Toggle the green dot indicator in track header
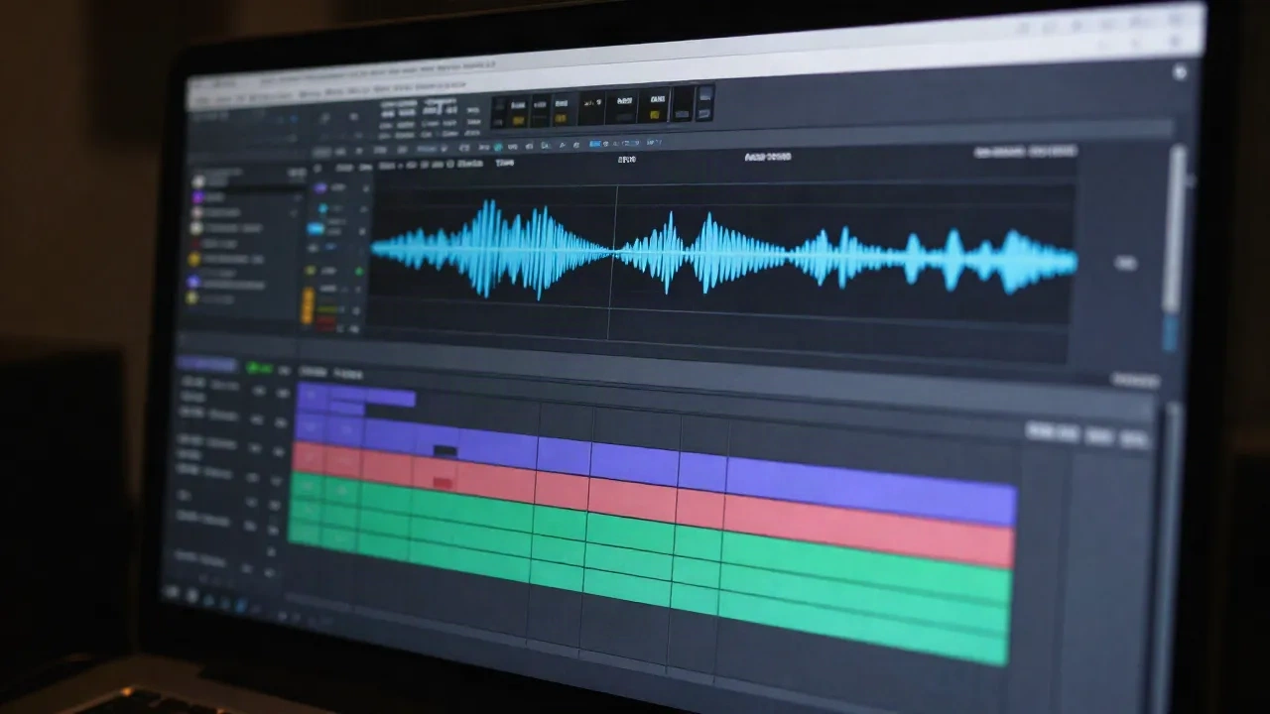Screen dimensions: 1270x714 point(358,271)
